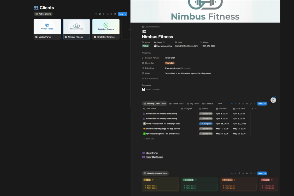Click search magnifier above tasks table
The image size is (294, 196).
click(247, 104)
